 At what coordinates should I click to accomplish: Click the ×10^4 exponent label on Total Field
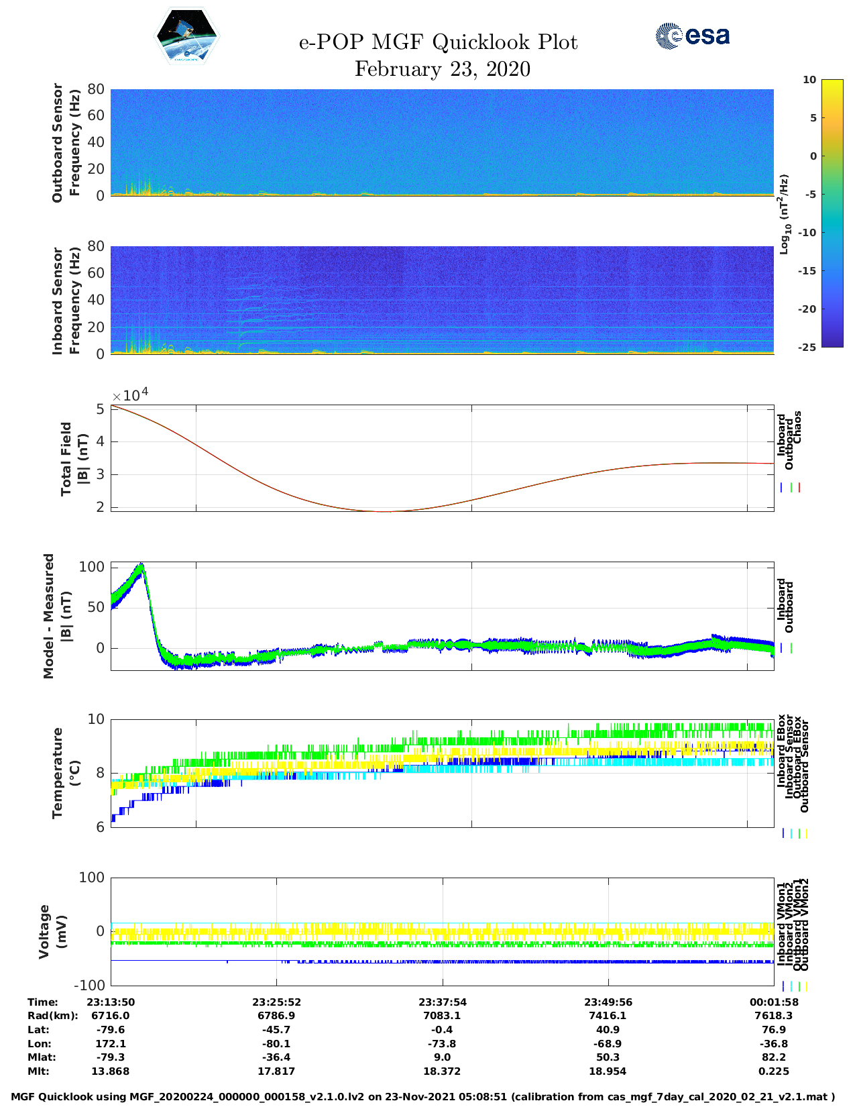130,394
